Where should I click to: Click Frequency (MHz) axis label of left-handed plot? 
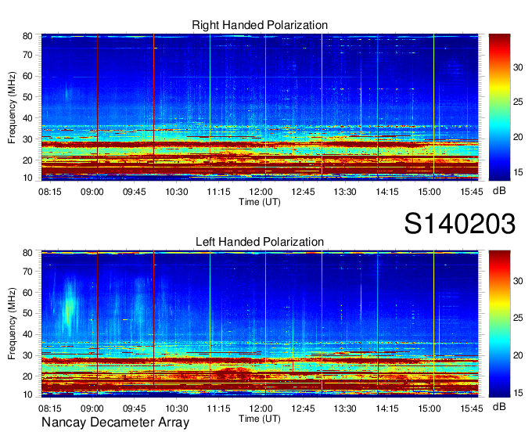pos(12,324)
